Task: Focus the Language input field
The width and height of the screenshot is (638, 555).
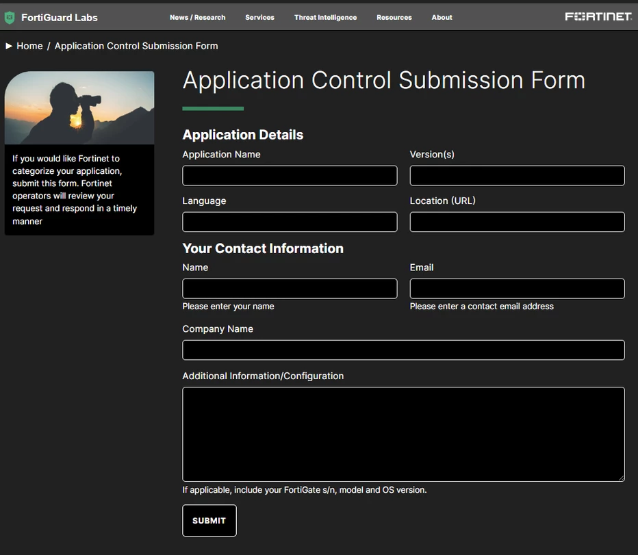Action: click(290, 222)
